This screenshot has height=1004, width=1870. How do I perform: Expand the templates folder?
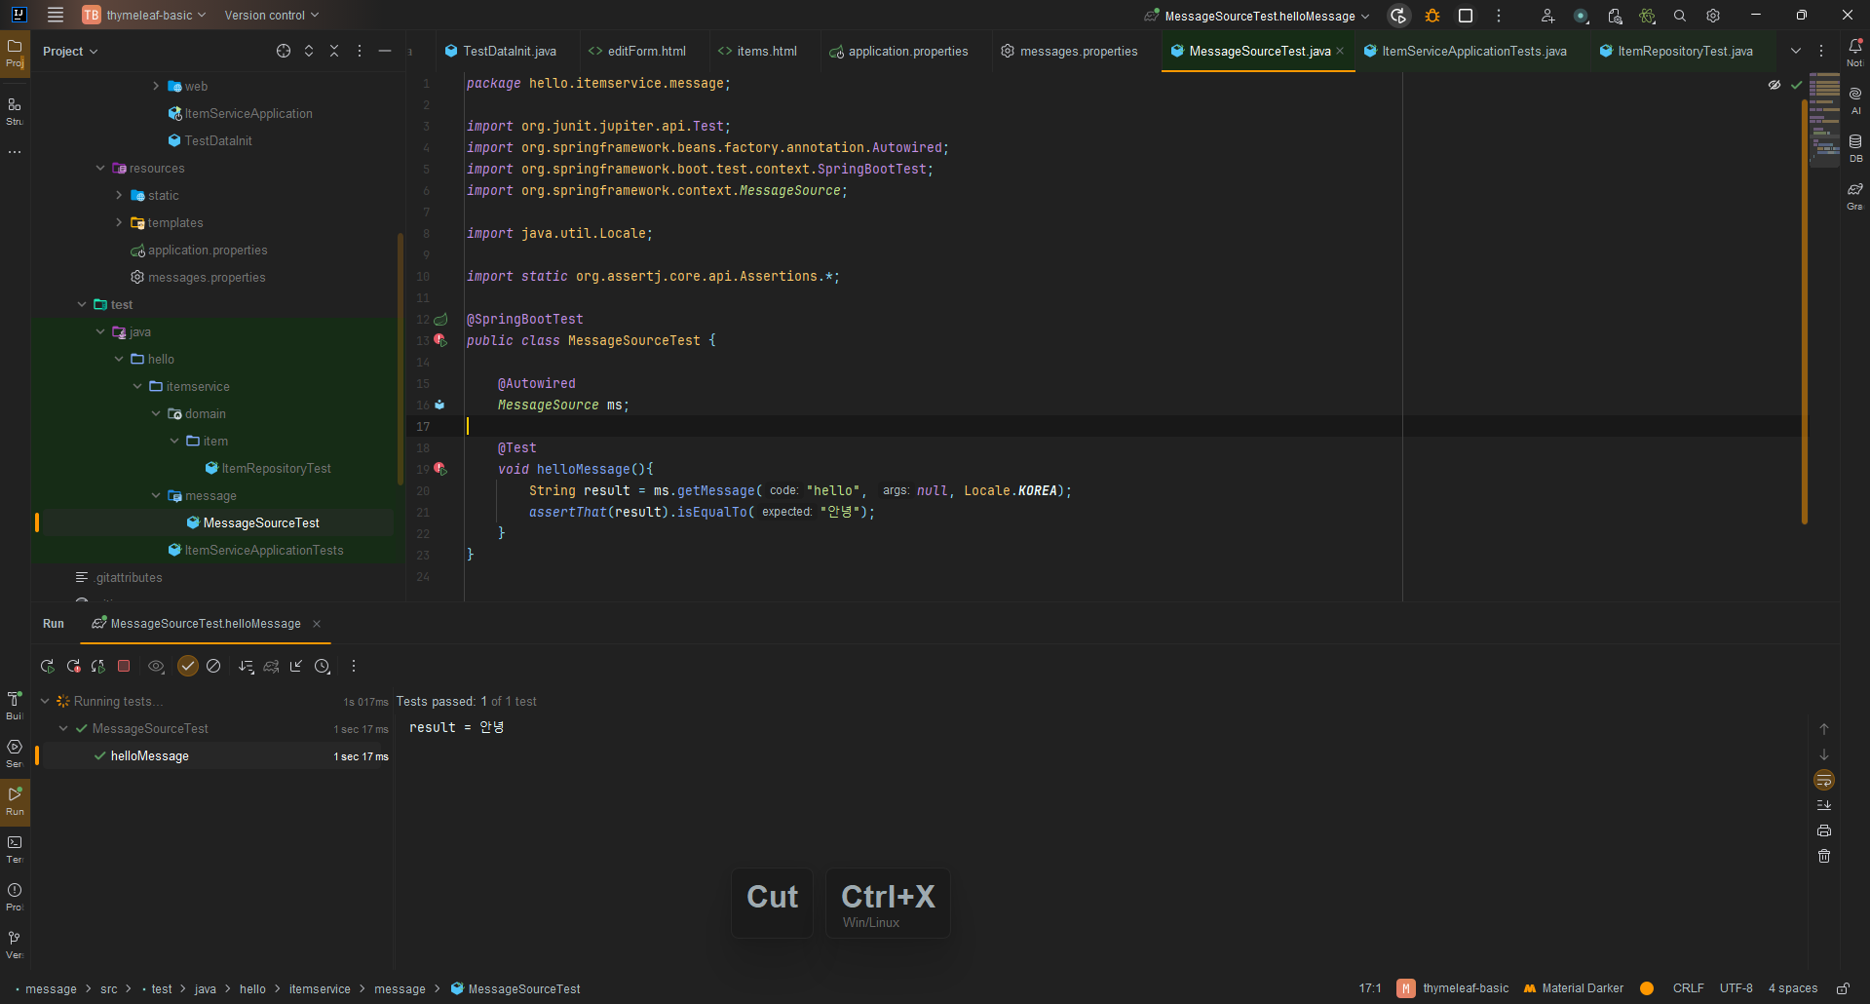pos(119,222)
